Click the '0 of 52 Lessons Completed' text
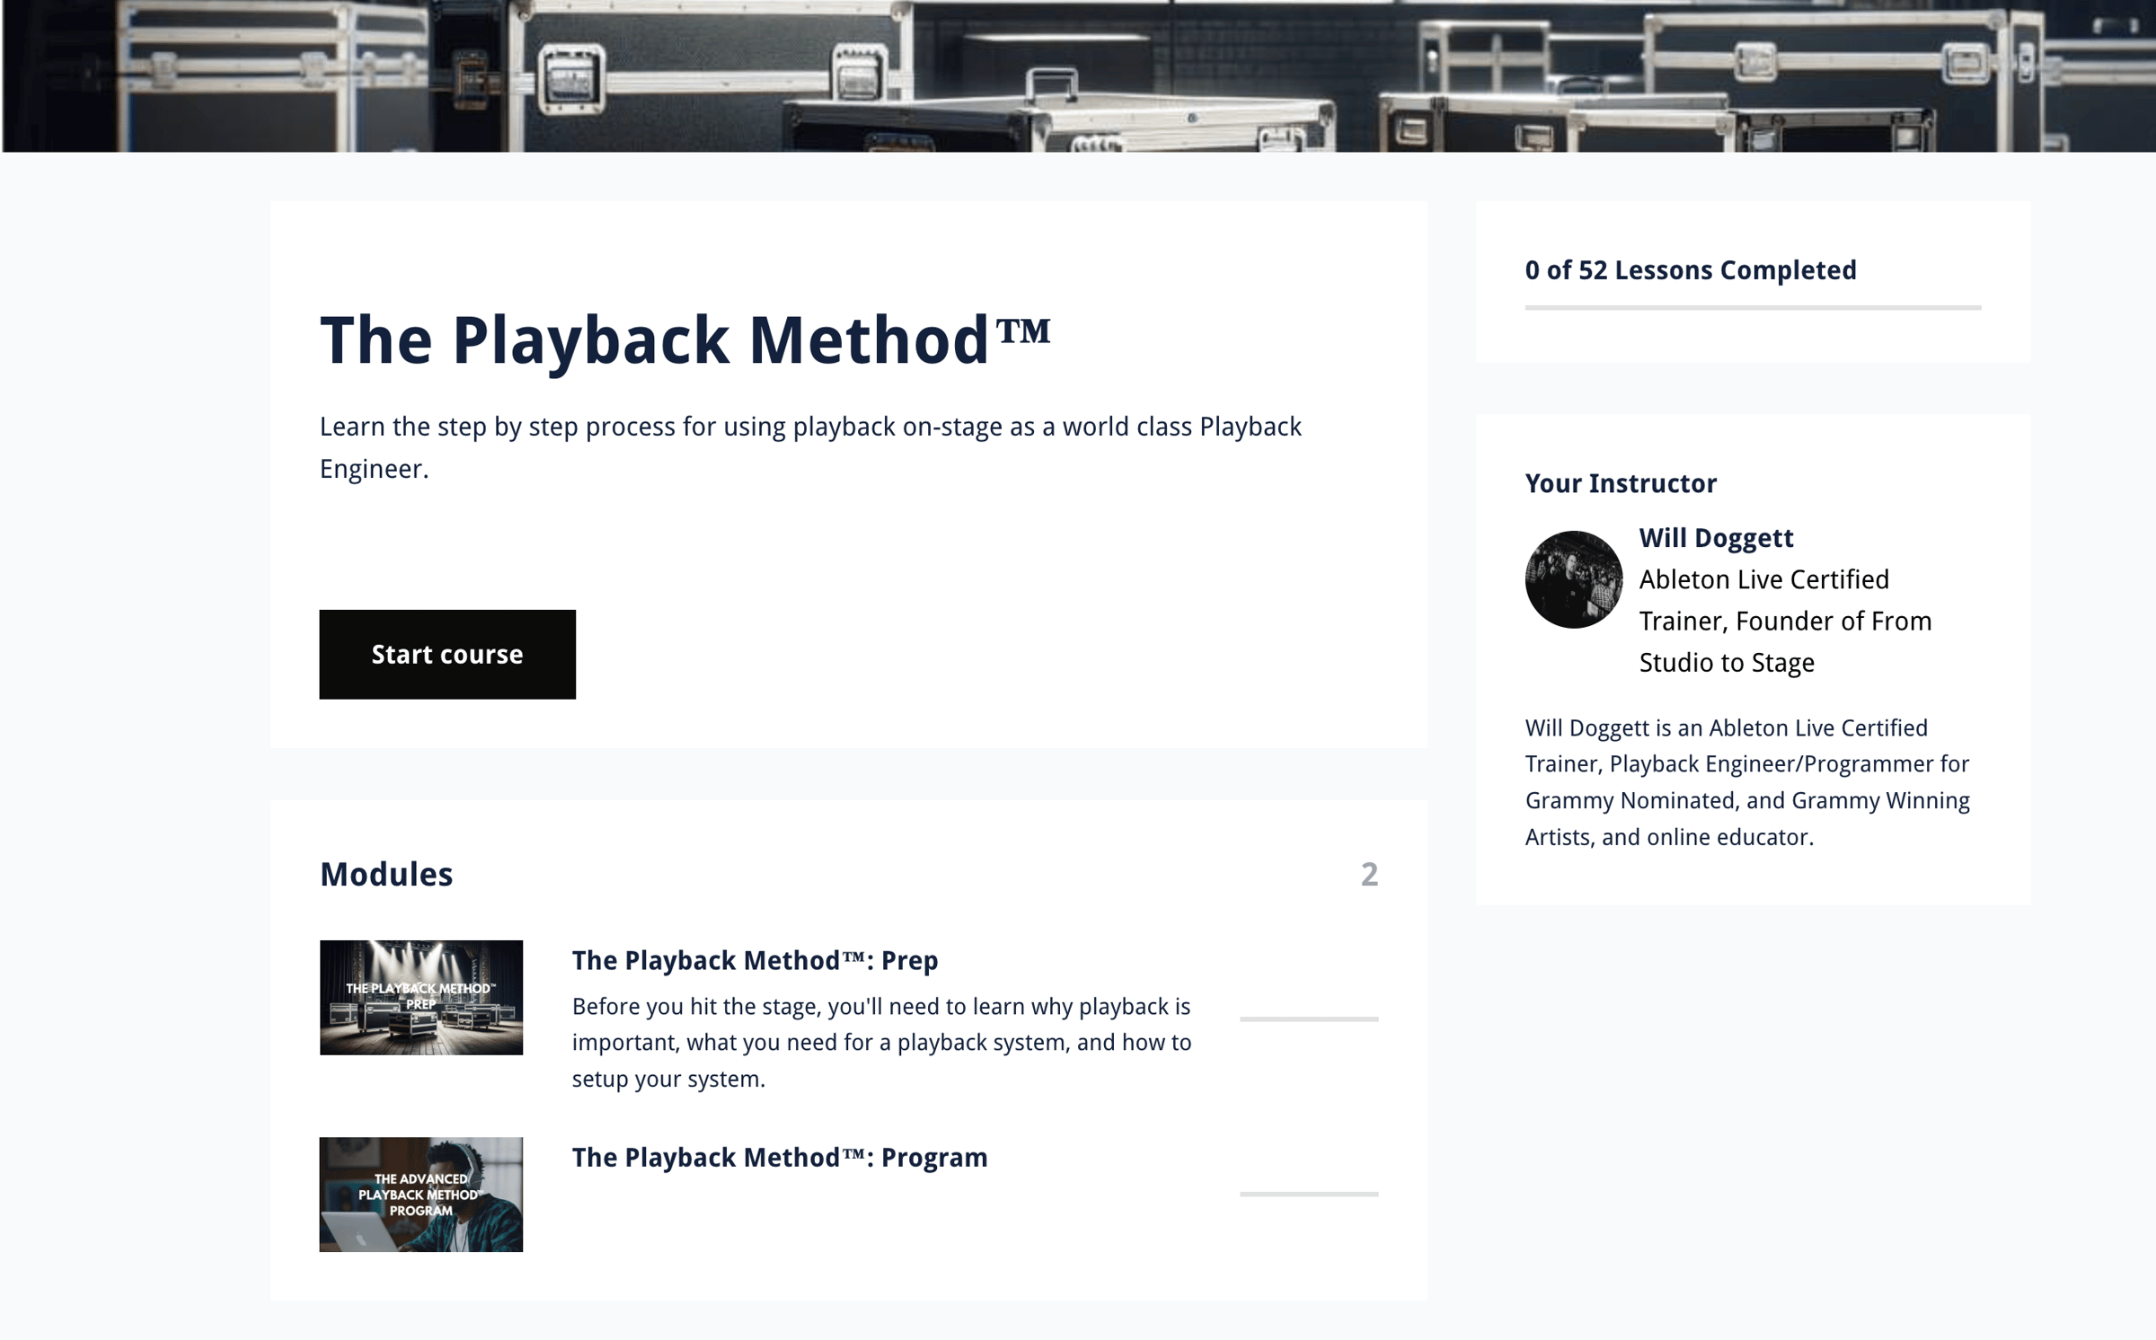The height and width of the screenshot is (1340, 2156). [x=1691, y=269]
